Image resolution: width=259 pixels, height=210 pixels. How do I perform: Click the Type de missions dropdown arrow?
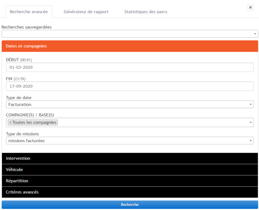(250, 141)
